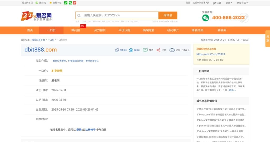The width and height of the screenshot is (270, 142).
Task: Open the https://am.22.cn/20378 shop URL
Action: (x=211, y=54)
